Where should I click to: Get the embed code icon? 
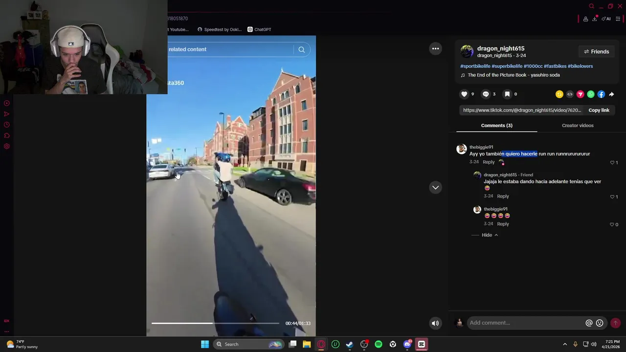(x=570, y=94)
